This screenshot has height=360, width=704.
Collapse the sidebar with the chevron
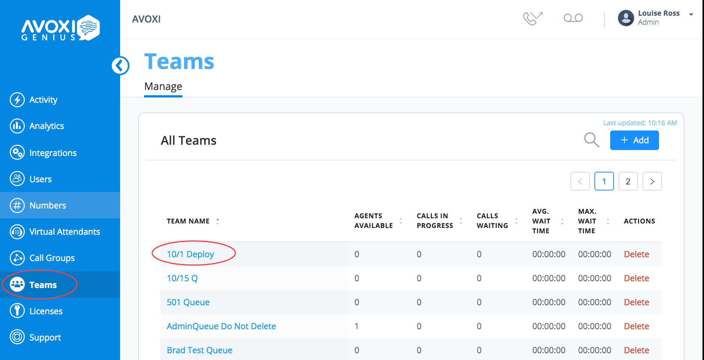120,65
